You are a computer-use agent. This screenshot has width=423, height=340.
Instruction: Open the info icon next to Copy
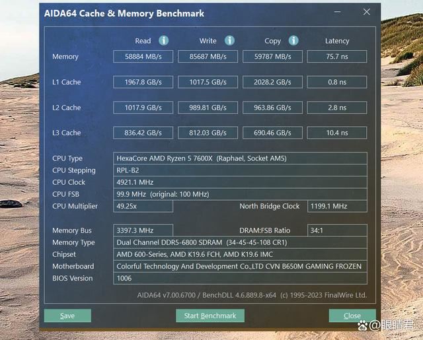[x=293, y=41]
